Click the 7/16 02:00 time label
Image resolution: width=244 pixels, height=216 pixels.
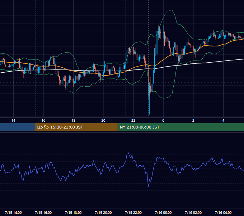click(x=193, y=212)
